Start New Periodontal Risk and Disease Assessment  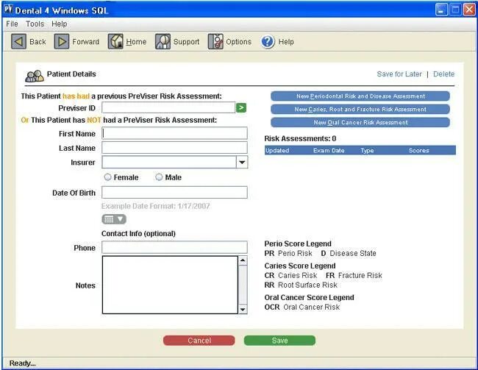click(360, 96)
